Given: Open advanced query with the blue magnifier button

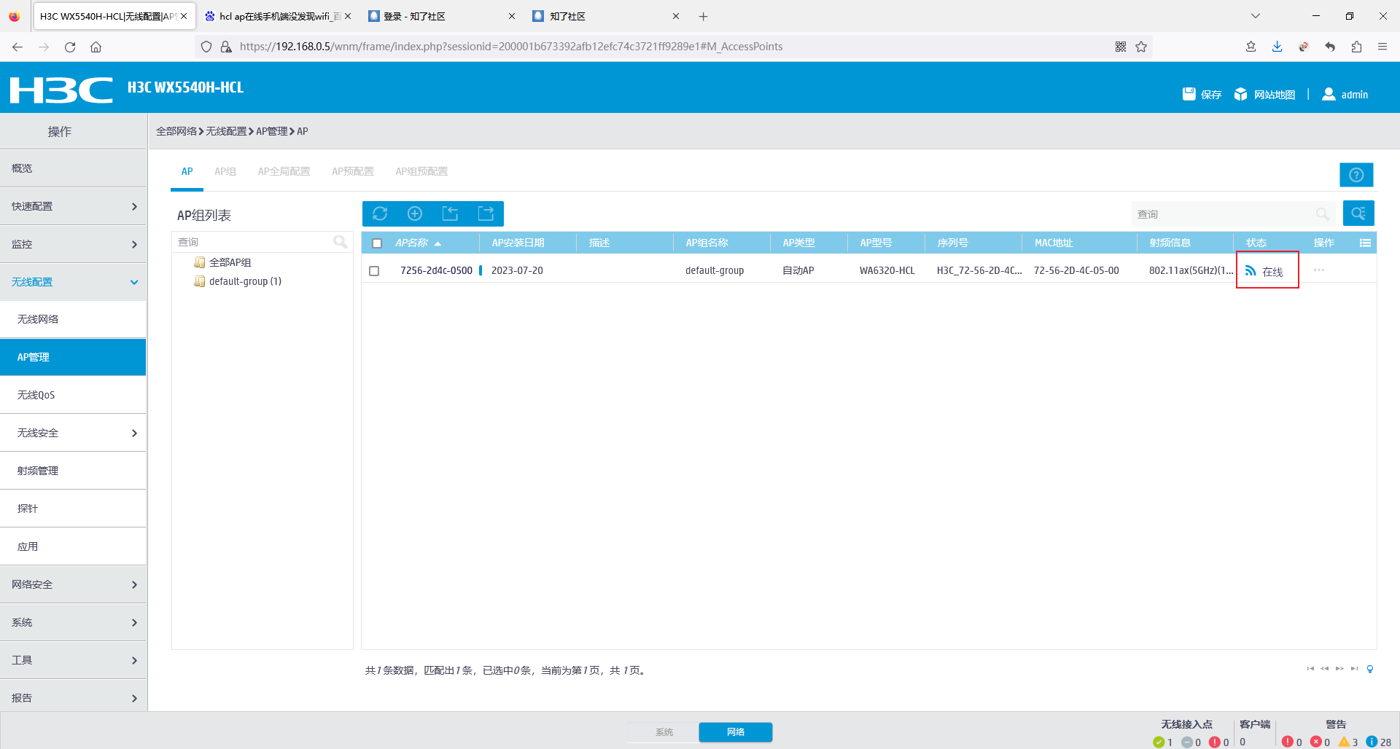Looking at the screenshot, I should (x=1358, y=213).
